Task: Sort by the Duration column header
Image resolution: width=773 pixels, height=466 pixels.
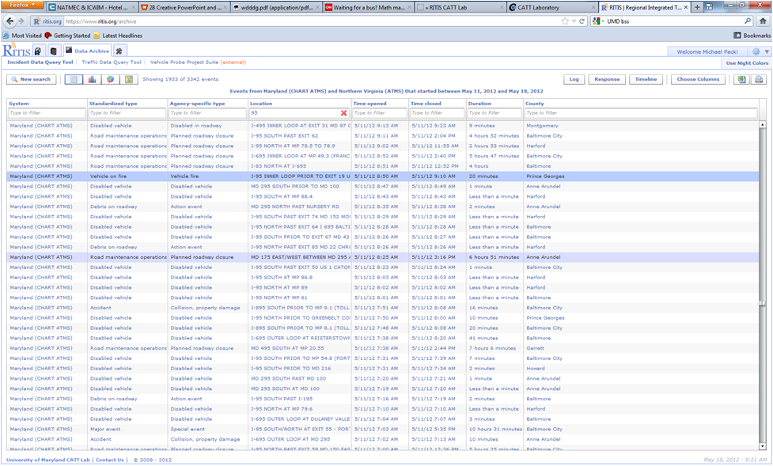Action: point(479,104)
